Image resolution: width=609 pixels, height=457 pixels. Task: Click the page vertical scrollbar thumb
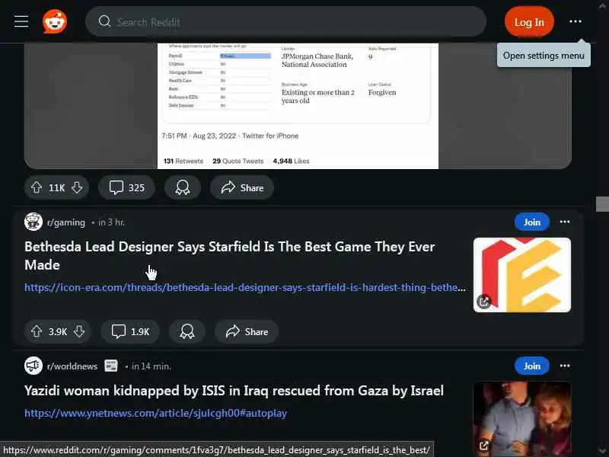[x=602, y=204]
